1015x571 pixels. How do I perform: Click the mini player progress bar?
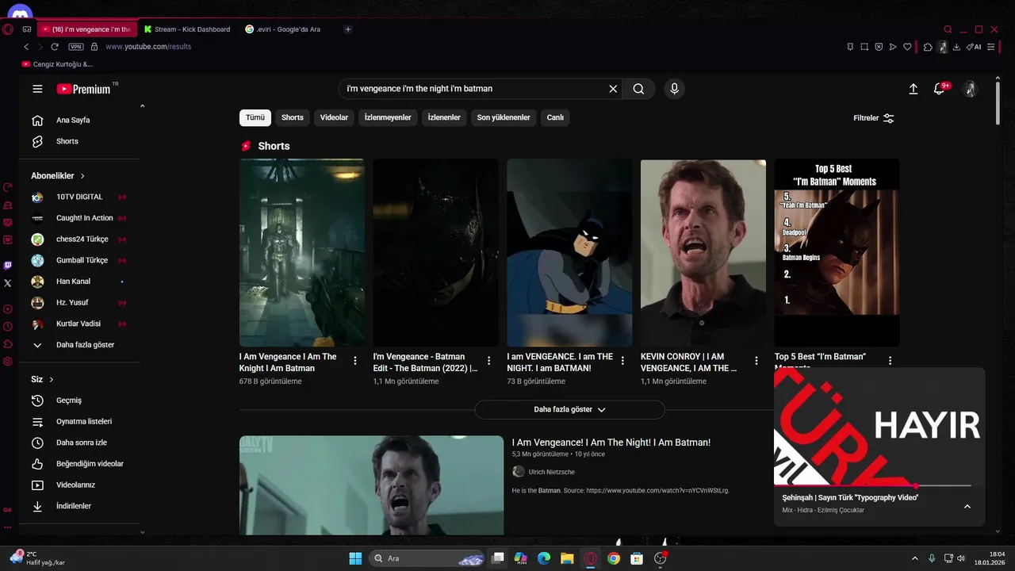pyautogui.click(x=872, y=485)
